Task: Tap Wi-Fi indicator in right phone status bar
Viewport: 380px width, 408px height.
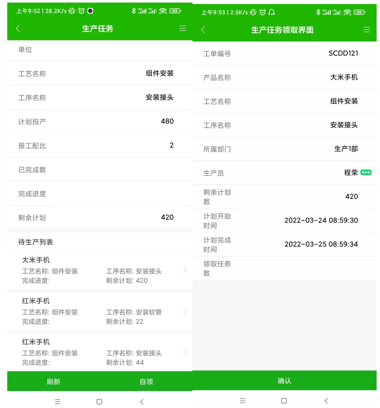Action: (x=347, y=12)
